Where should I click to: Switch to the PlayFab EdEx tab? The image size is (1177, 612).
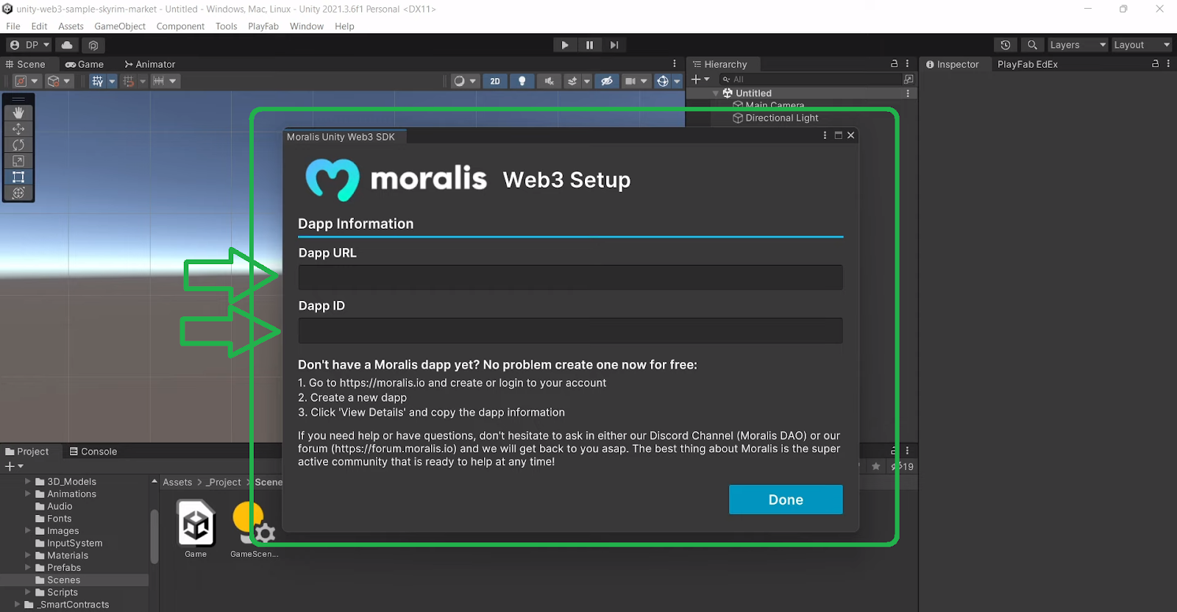[x=1028, y=64]
